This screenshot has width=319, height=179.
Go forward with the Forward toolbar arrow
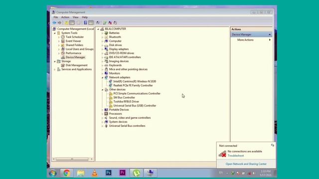(59, 23)
